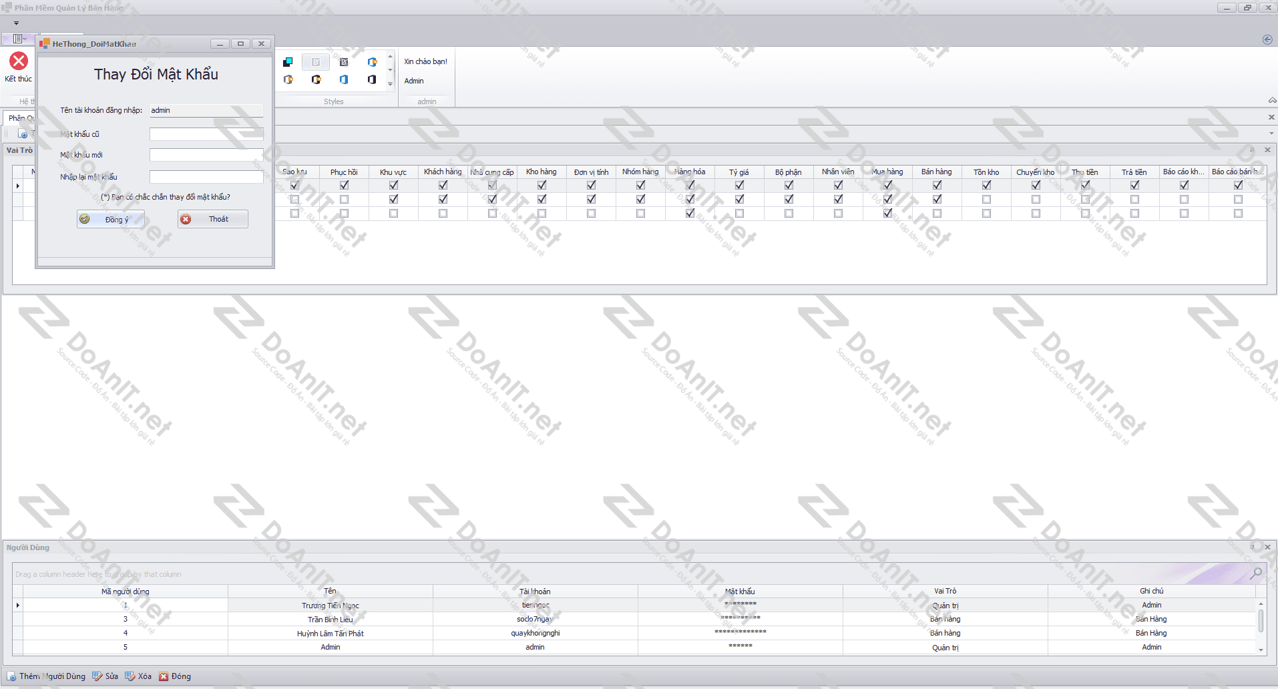Viewport: 1278px width, 689px height.
Task: Select the gray Office logo with orange badge style
Action: [x=288, y=79]
